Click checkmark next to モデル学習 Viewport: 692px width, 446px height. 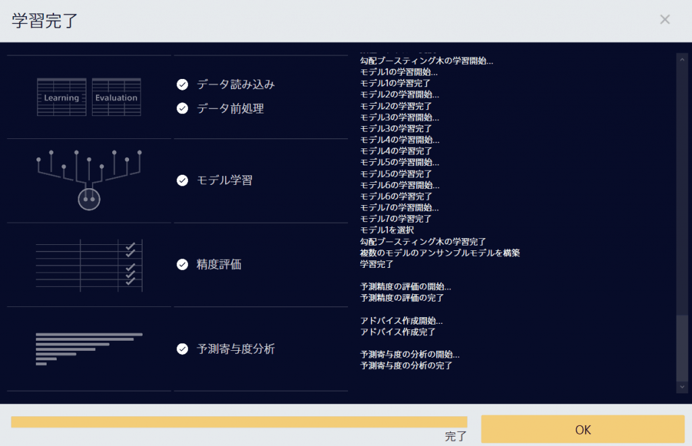[x=182, y=180]
